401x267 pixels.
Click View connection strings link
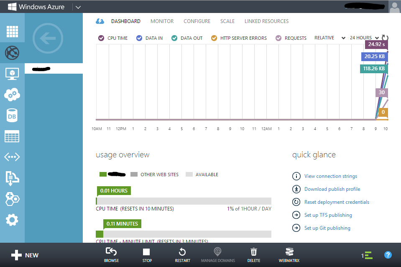coord(330,176)
